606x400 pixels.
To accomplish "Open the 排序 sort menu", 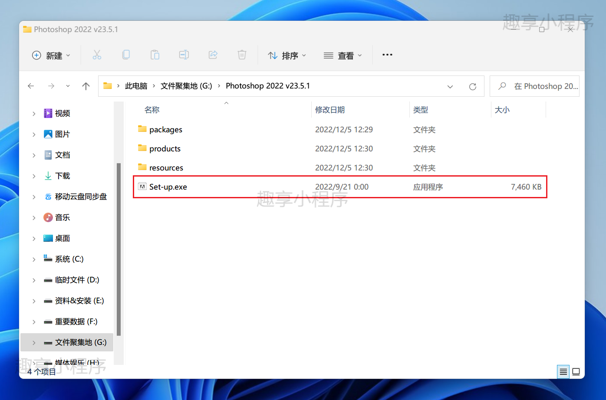I will pyautogui.click(x=287, y=55).
